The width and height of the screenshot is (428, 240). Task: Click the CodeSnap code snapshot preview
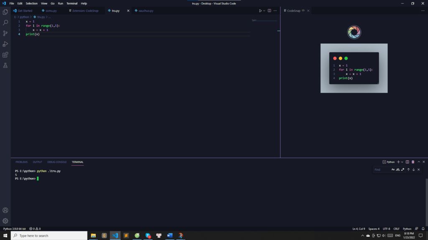point(354,68)
